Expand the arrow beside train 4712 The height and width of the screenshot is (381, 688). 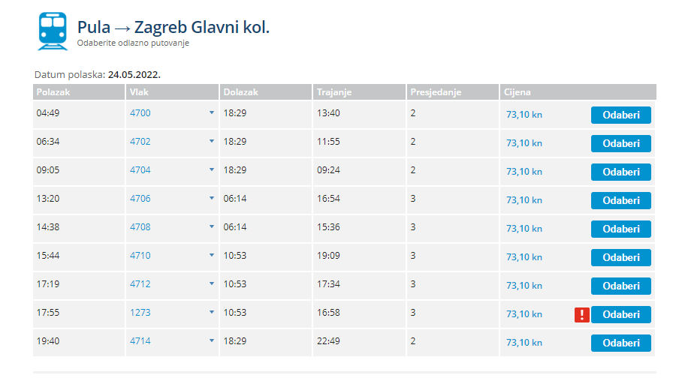[212, 283]
